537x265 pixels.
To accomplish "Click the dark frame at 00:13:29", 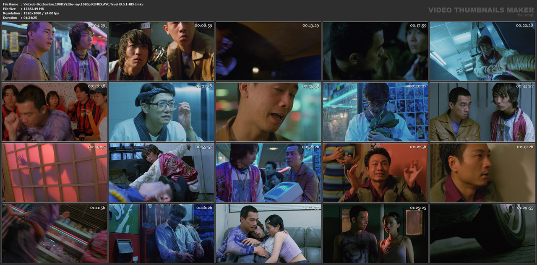I will tap(268, 51).
